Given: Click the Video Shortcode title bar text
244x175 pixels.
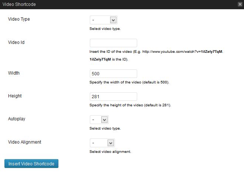Looking at the screenshot, I should tap(19, 4).
